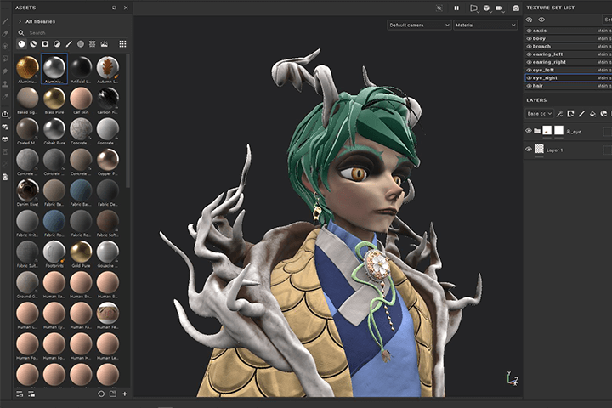Open the perspective view mode dropdown

tap(473, 8)
